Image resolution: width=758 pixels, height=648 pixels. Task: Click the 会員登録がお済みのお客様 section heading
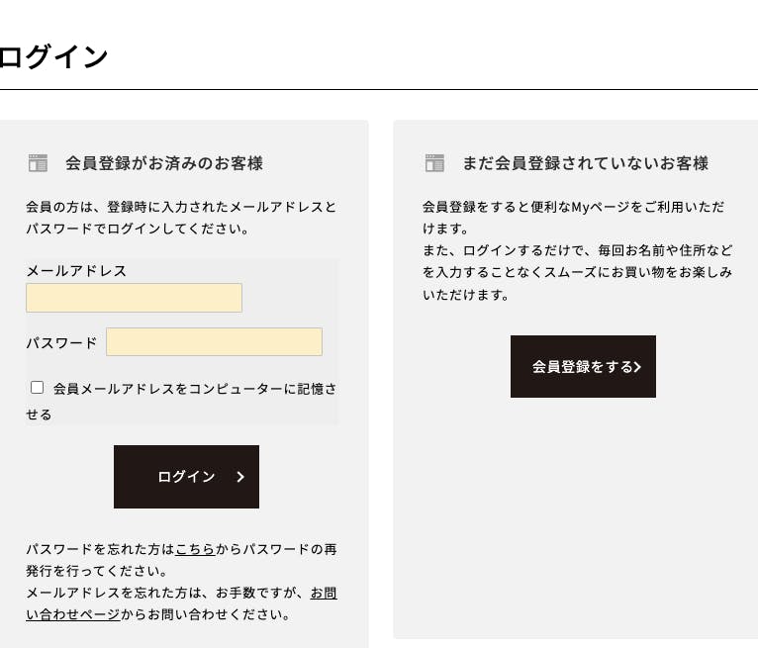click(164, 163)
